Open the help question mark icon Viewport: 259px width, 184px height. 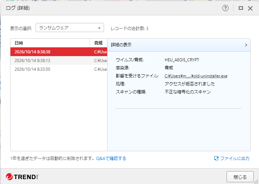[225, 8]
